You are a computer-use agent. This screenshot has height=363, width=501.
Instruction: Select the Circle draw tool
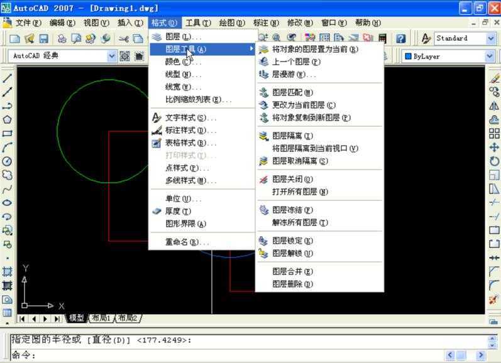click(7, 161)
